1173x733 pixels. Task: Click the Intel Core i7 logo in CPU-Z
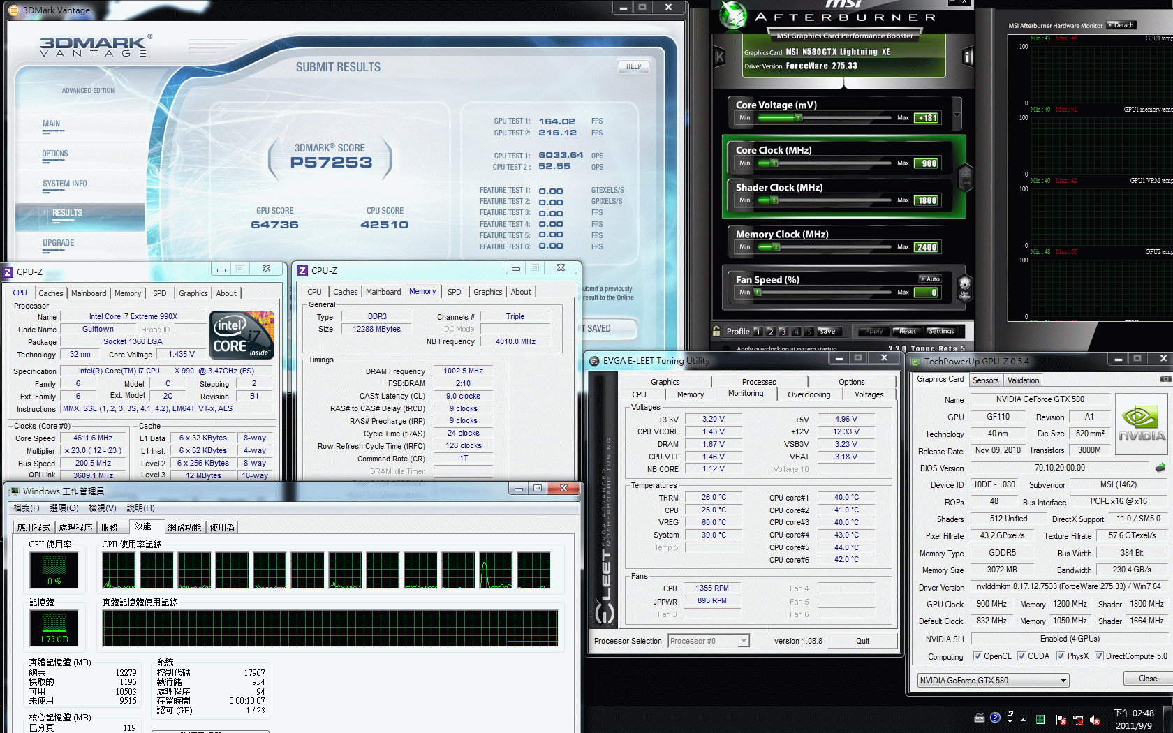coord(242,335)
